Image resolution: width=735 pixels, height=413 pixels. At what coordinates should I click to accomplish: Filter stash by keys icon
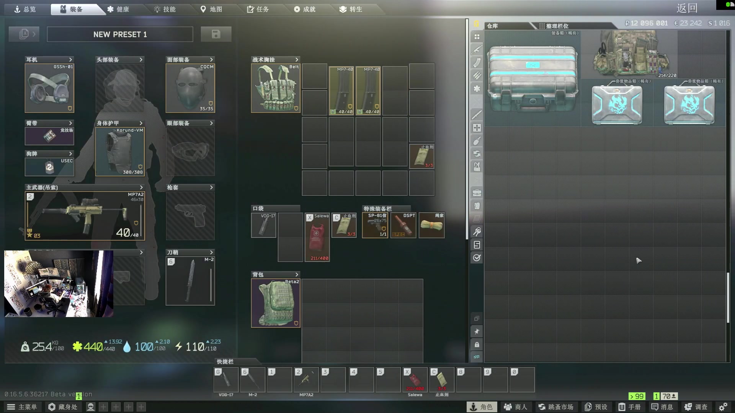[x=477, y=232]
